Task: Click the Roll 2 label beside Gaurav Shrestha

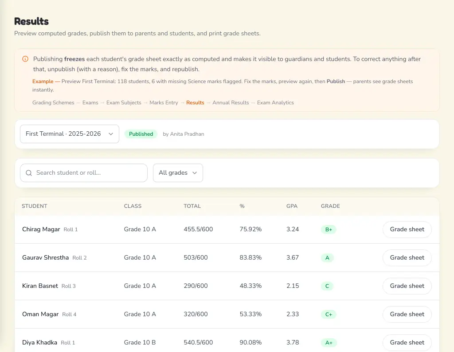Action: point(79,258)
